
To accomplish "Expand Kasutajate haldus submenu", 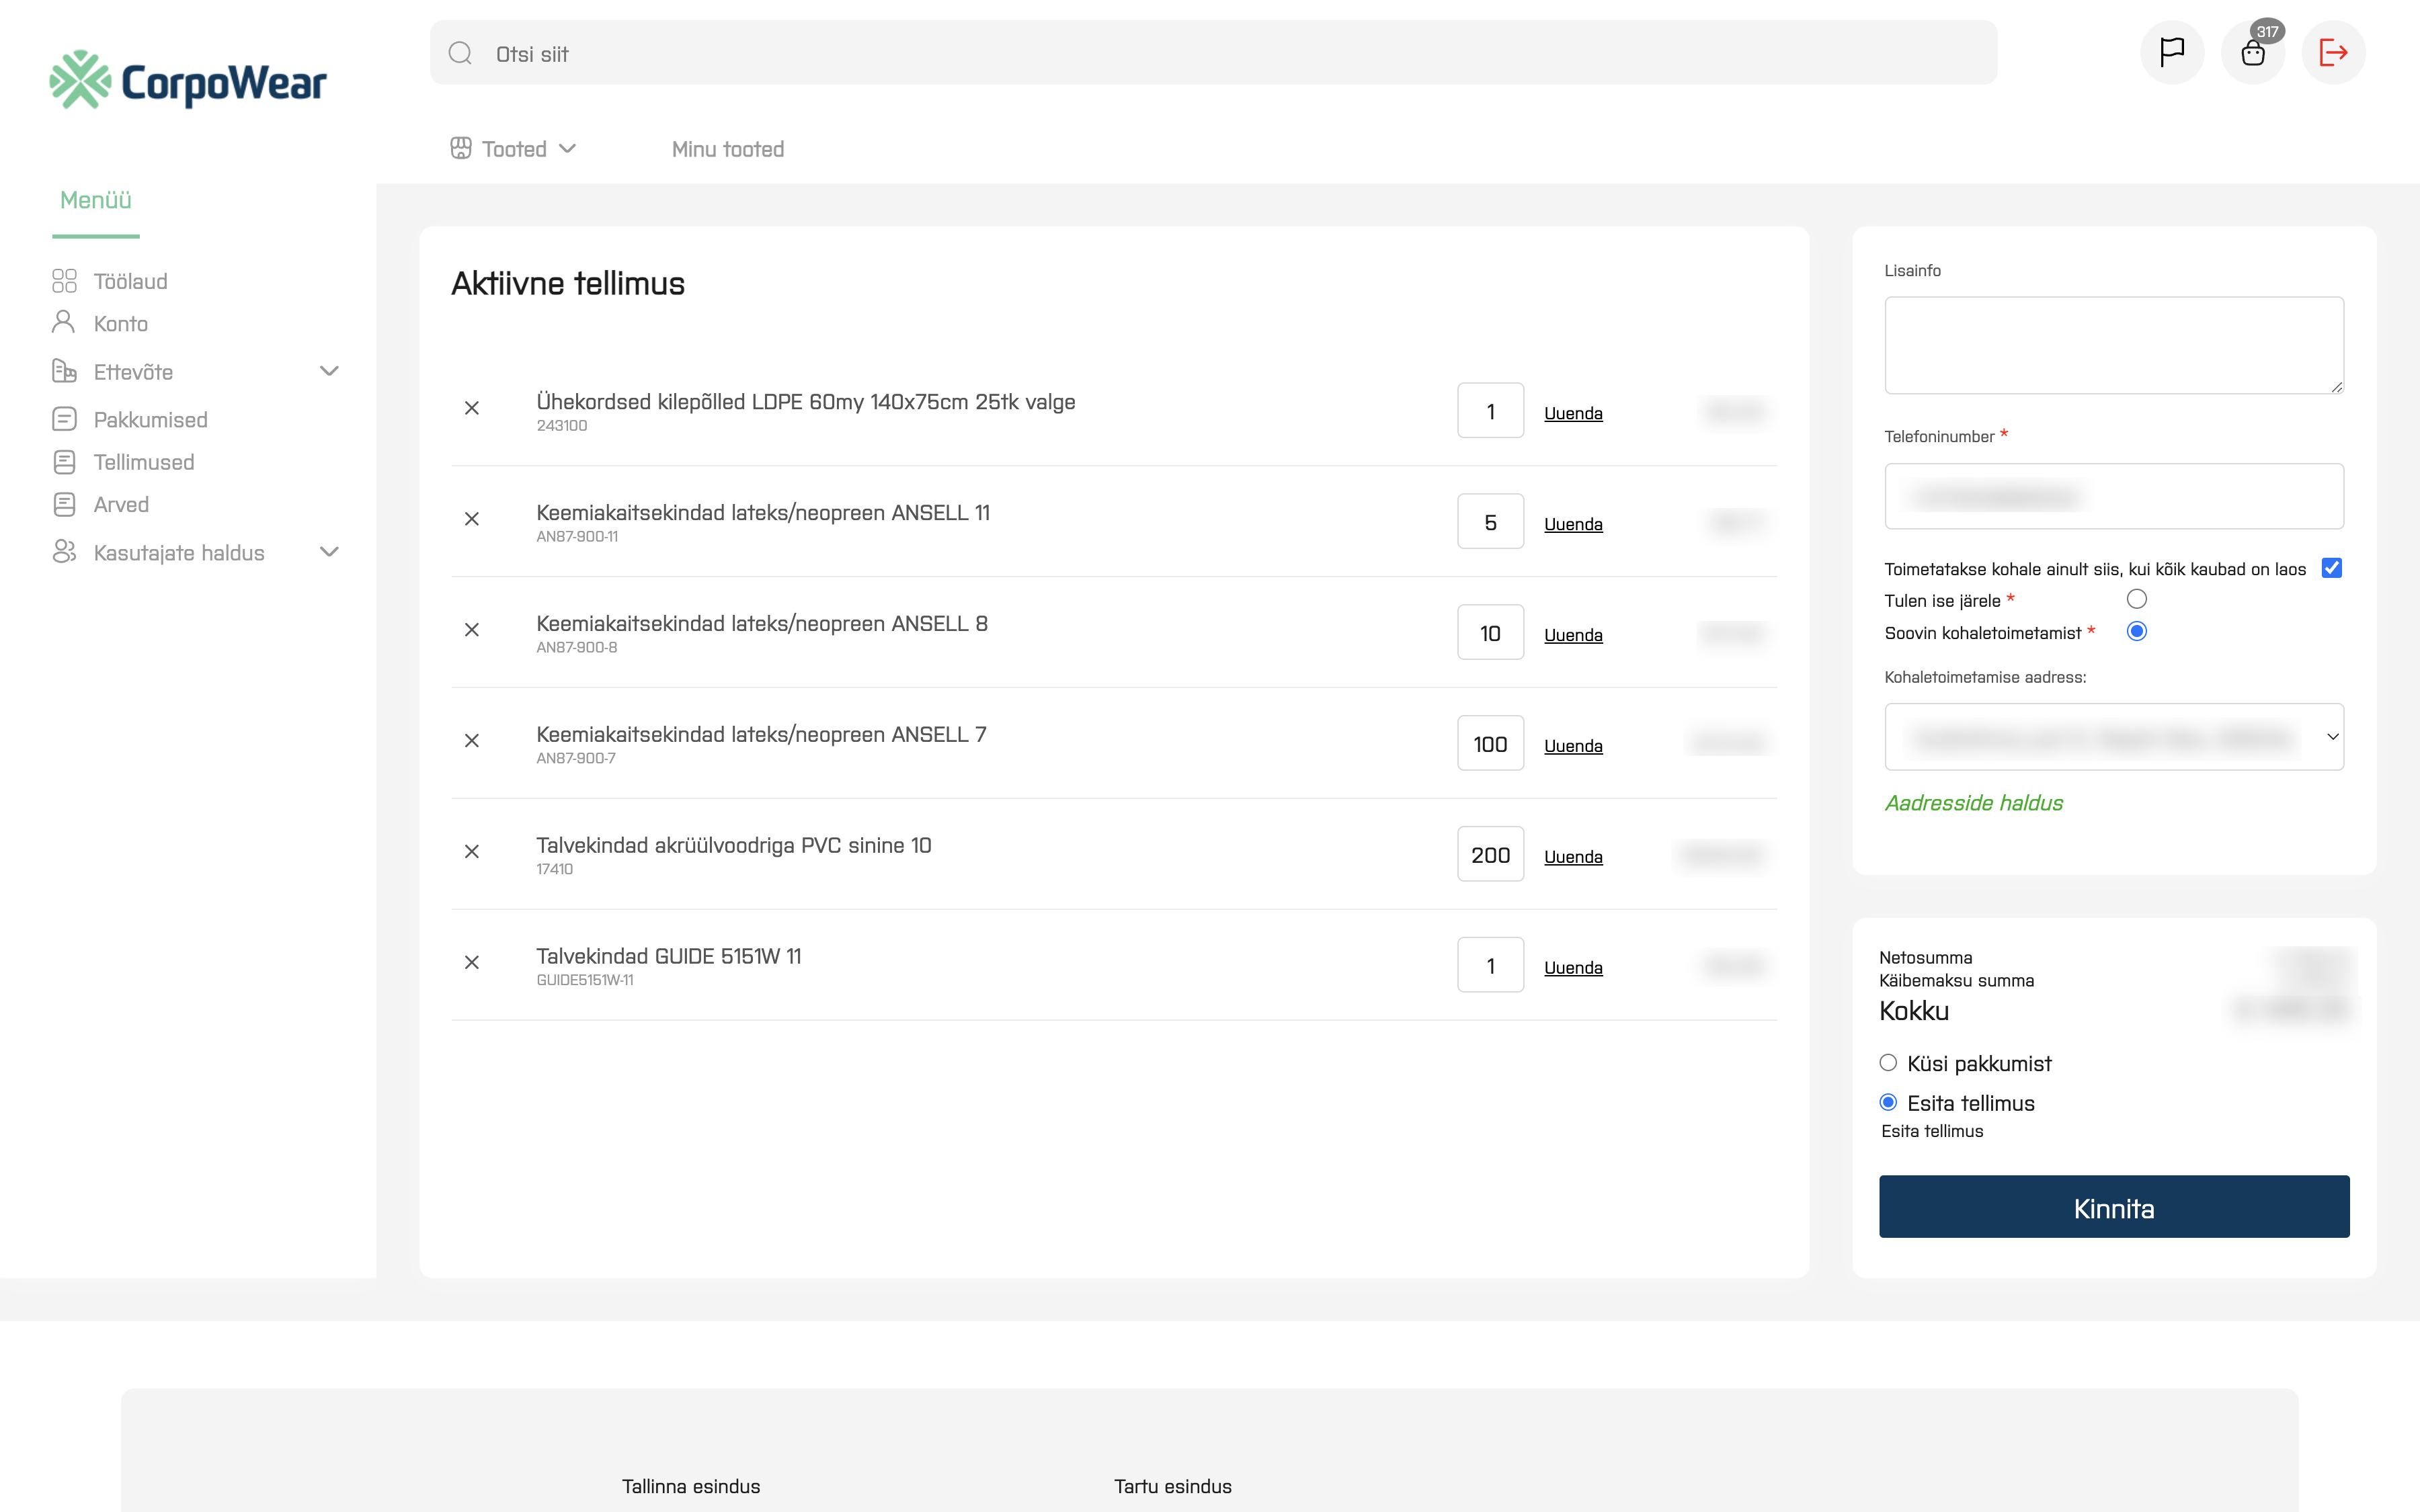I will click(329, 552).
